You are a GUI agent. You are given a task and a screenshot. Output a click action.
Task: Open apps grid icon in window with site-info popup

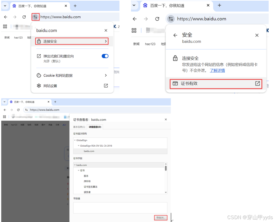tap(5, 26)
